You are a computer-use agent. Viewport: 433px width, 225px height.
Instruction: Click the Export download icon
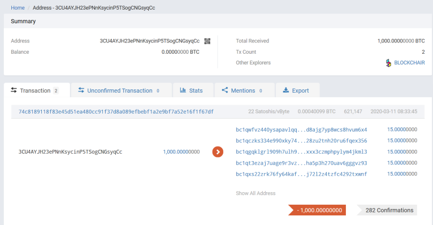point(286,90)
